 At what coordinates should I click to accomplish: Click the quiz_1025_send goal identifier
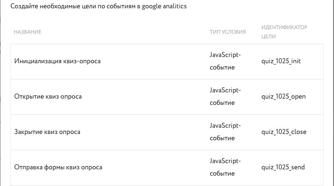pyautogui.click(x=283, y=167)
